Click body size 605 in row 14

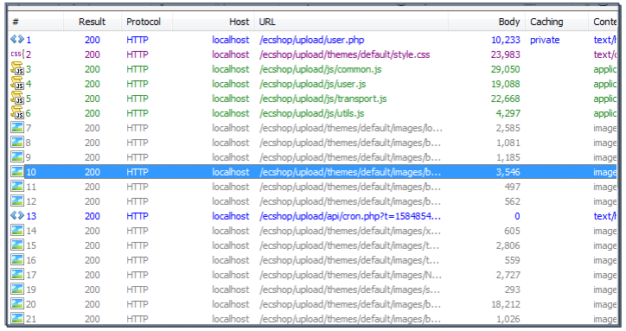point(512,231)
